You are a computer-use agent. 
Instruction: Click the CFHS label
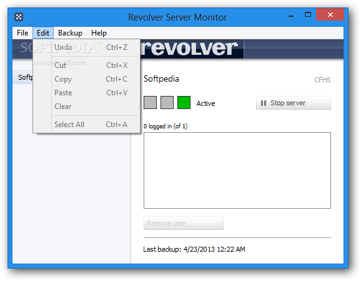point(322,80)
